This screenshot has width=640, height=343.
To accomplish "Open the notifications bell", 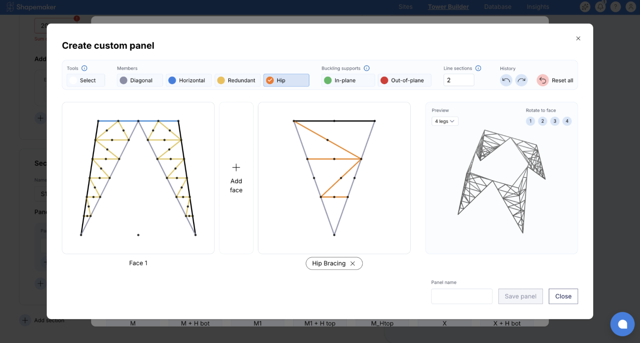I will click(x=600, y=7).
